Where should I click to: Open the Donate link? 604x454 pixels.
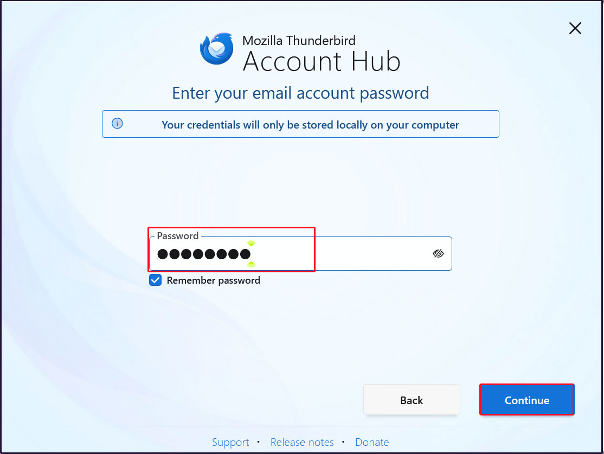click(372, 442)
